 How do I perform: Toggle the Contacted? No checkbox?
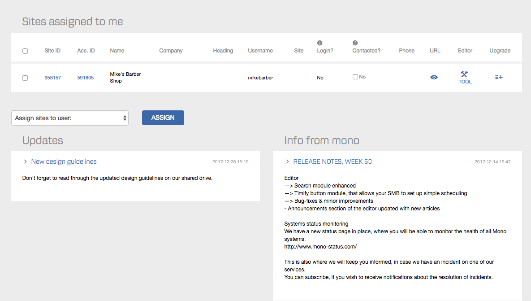355,76
